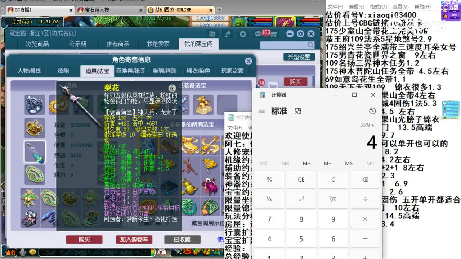
Task: Click the round record icon in 藏宝阁 header
Action: point(243,34)
